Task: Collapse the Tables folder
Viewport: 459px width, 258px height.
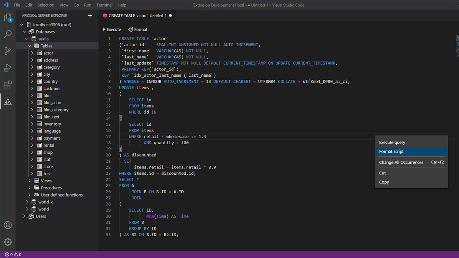Action: click(28, 46)
